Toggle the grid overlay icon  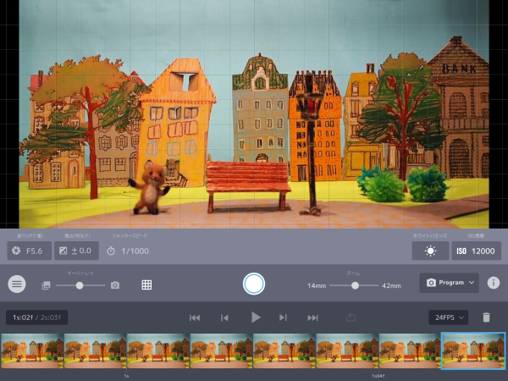pyautogui.click(x=146, y=285)
